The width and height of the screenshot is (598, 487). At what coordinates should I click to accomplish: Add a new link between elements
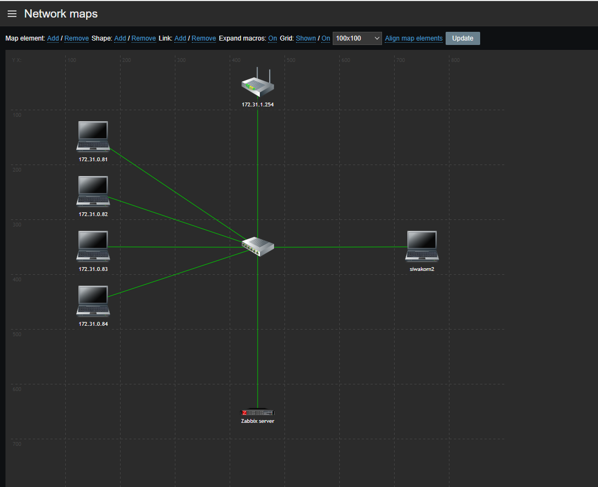pyautogui.click(x=180, y=38)
